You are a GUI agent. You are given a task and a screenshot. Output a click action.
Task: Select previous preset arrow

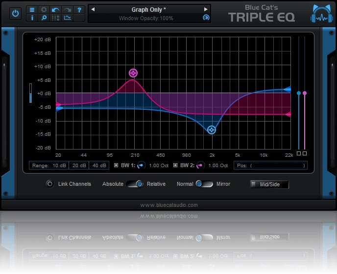point(93,9)
